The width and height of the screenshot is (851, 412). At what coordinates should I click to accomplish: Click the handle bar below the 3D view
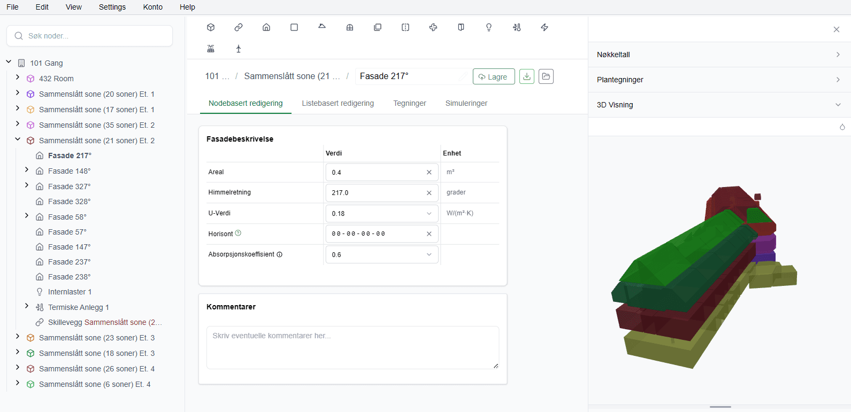pos(720,407)
